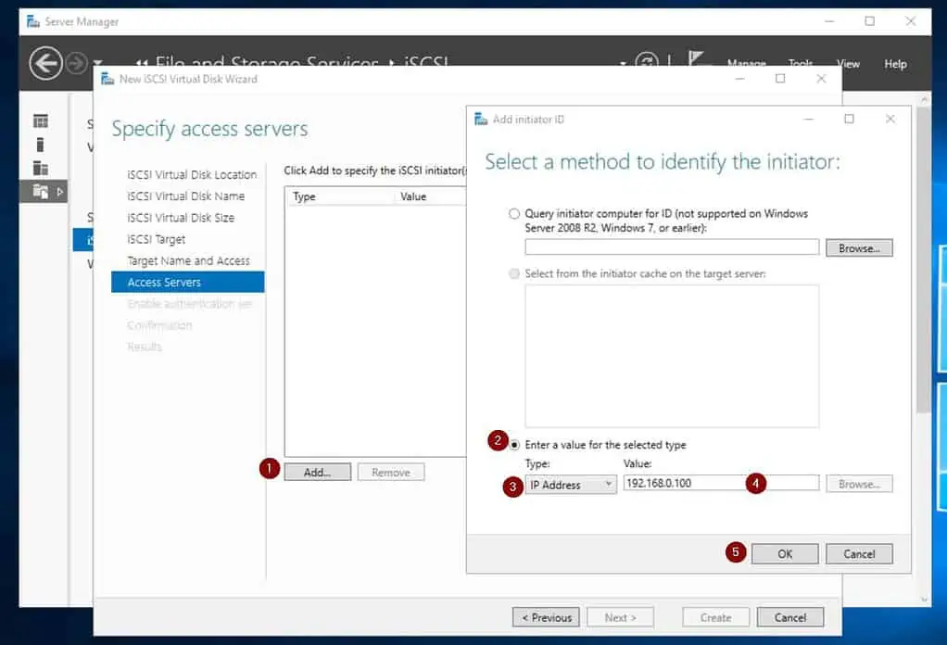
Task: Click the Next wizard button
Action: tap(620, 617)
